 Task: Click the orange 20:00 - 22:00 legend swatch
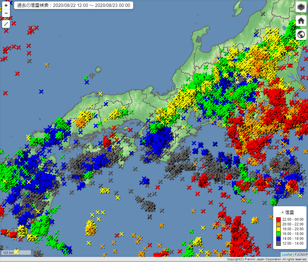[278, 224]
